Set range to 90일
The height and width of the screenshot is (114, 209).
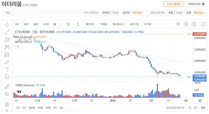pos(40,108)
